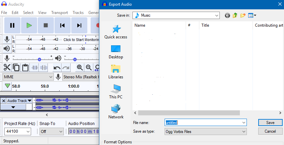Screen dimensions: 284x145
Task: Open the Tracks menu
Action: (x=78, y=13)
